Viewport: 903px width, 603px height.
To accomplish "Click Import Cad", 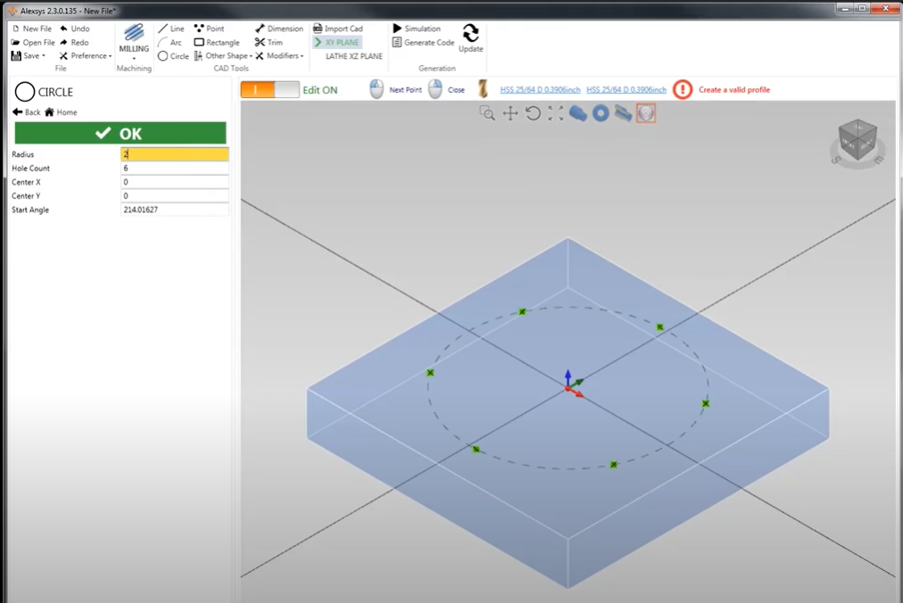I will (338, 29).
